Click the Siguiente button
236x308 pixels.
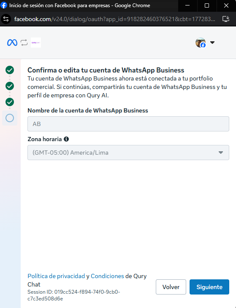209,287
